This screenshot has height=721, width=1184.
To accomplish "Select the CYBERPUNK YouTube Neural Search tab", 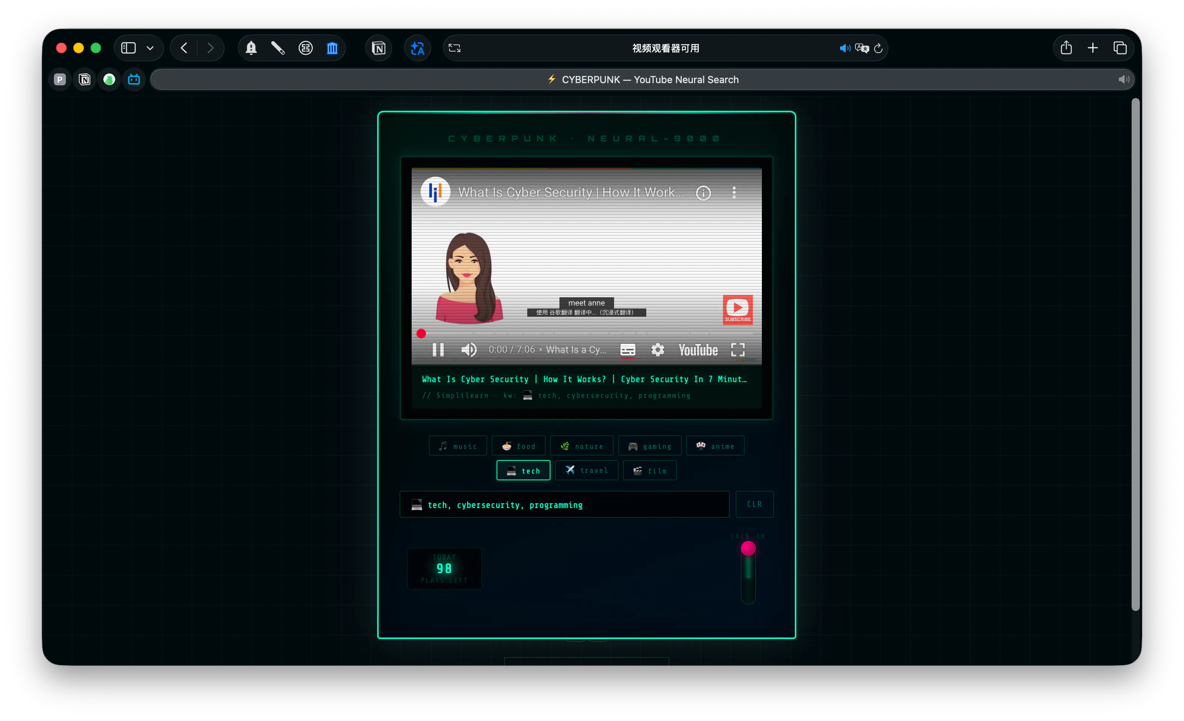I will tap(643, 79).
